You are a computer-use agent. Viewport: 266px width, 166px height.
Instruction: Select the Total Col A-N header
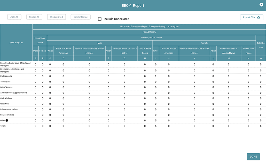tap(261, 45)
